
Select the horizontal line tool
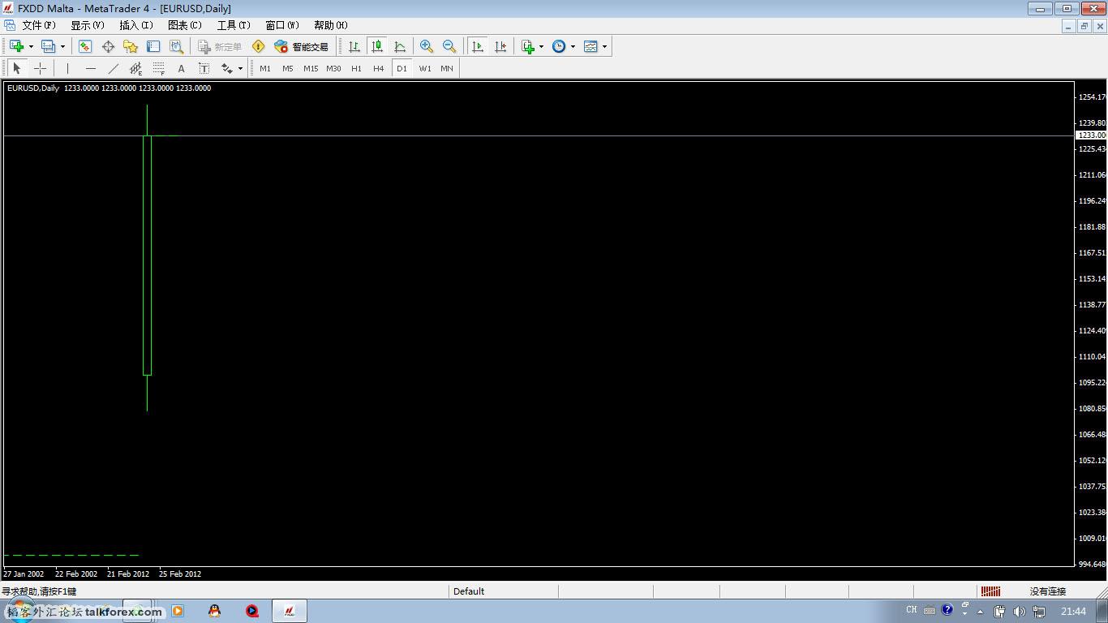point(90,68)
